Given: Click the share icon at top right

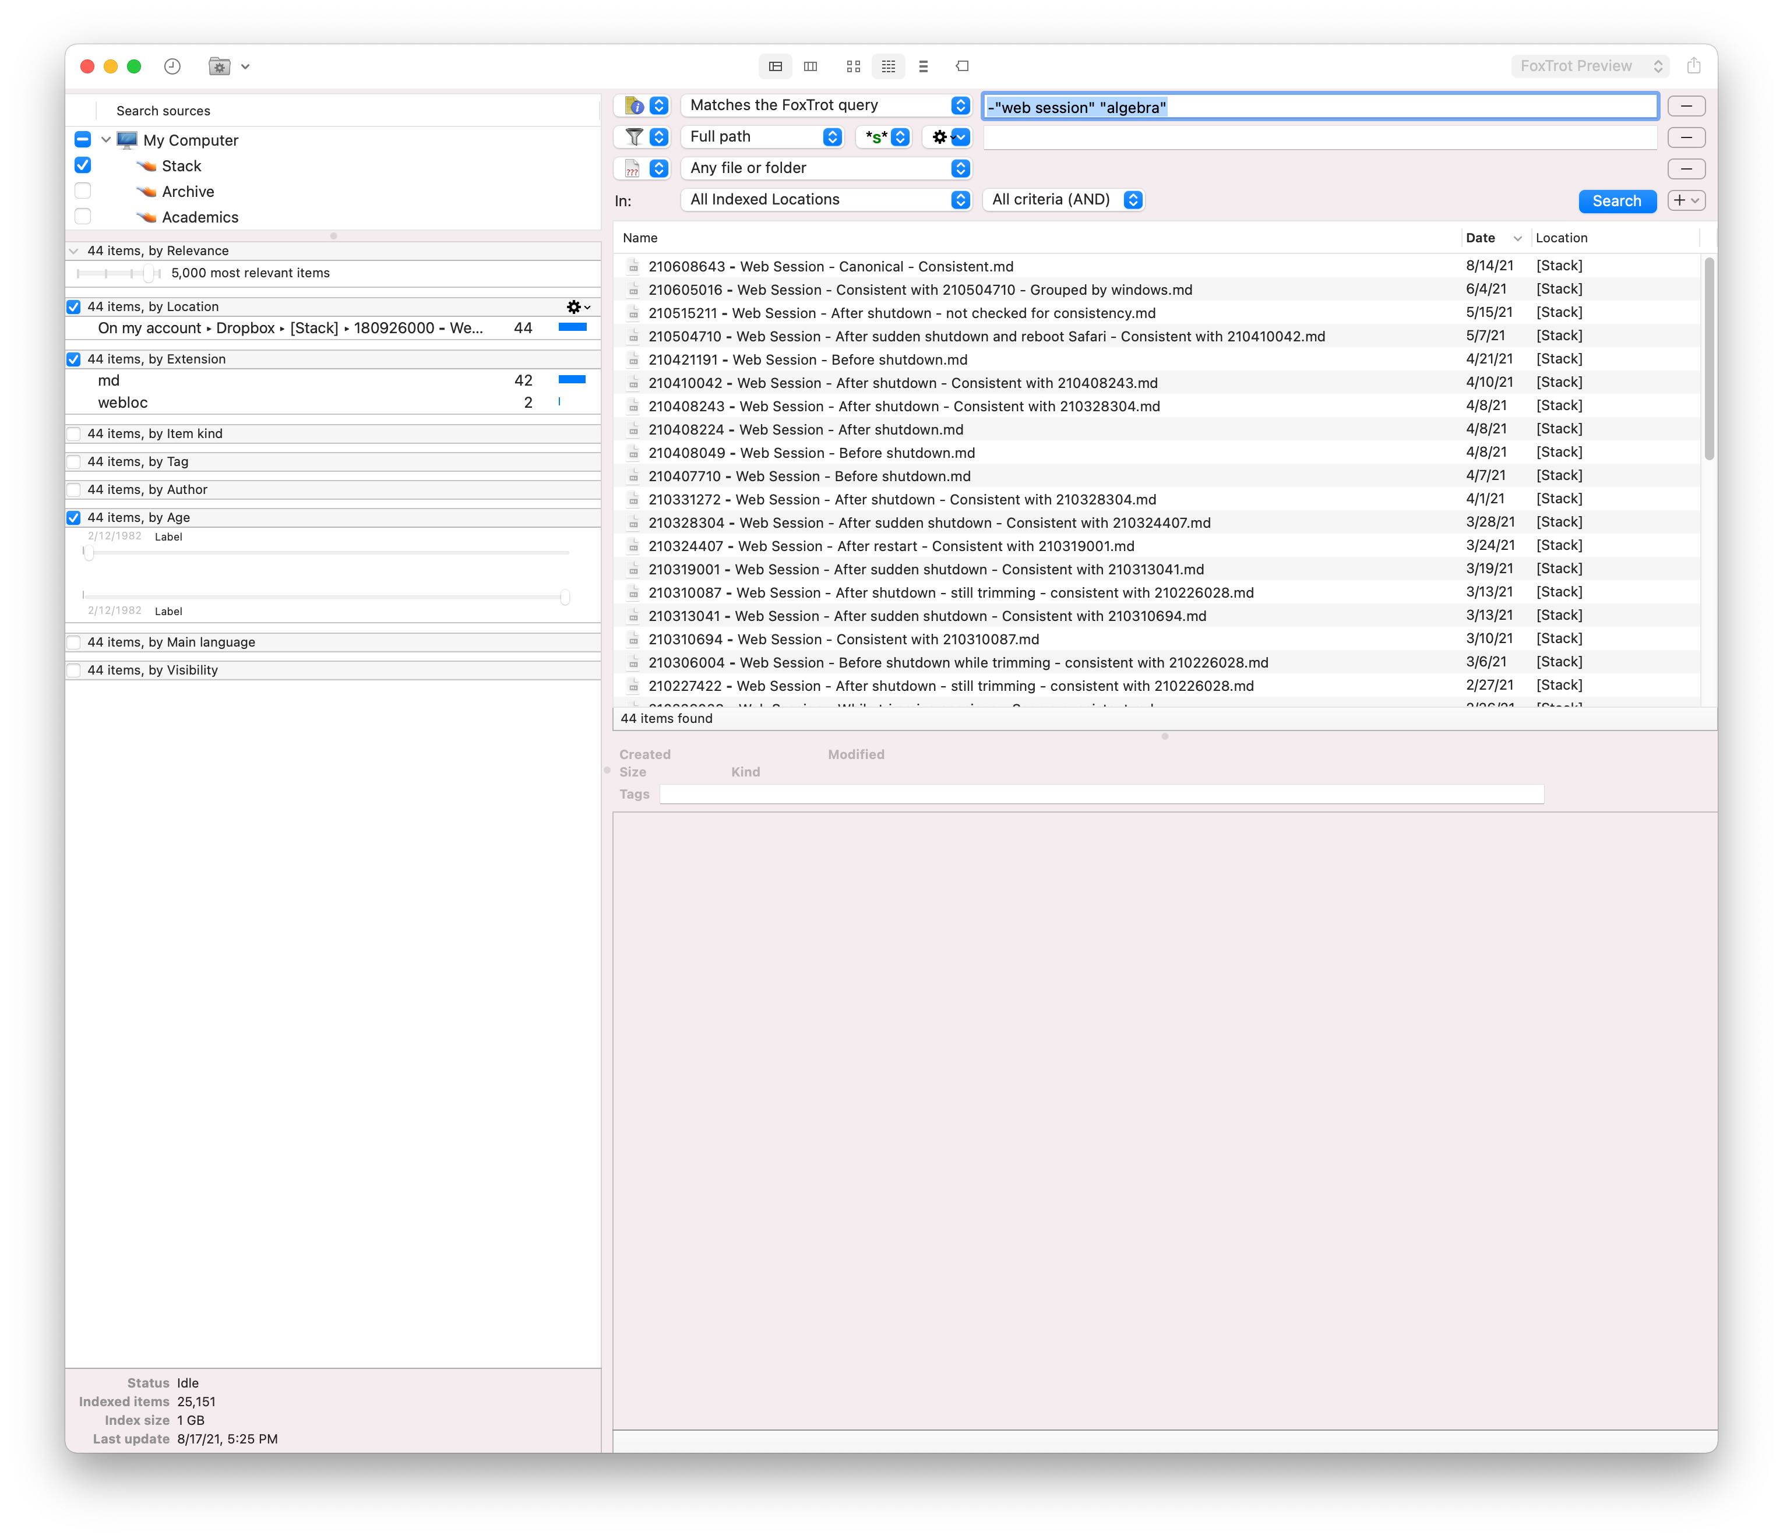Looking at the screenshot, I should pyautogui.click(x=1693, y=66).
